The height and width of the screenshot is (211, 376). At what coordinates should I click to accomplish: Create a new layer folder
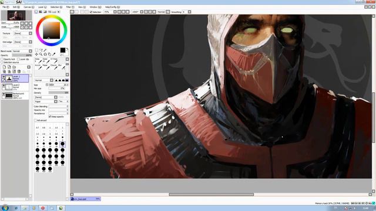(x=14, y=67)
